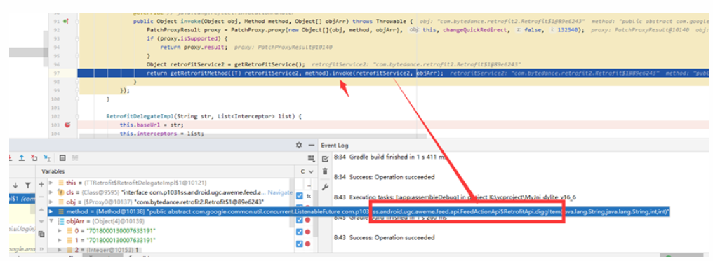Click the implements gutter icon on line 91
This screenshot has height=261, width=713.
(x=66, y=21)
